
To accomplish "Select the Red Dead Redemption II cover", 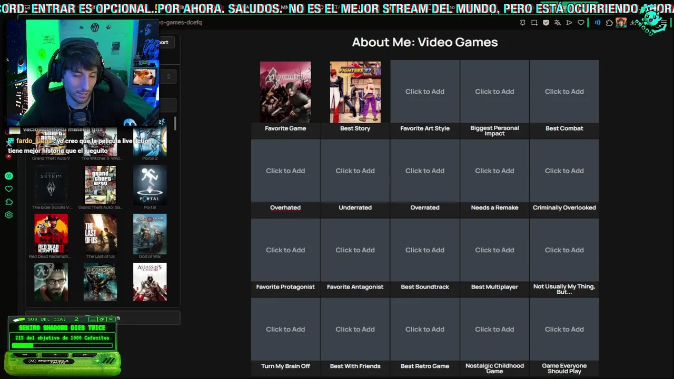I will tap(51, 233).
